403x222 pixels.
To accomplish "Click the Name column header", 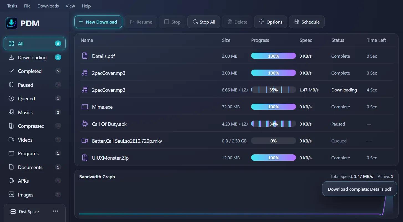I will (x=87, y=40).
